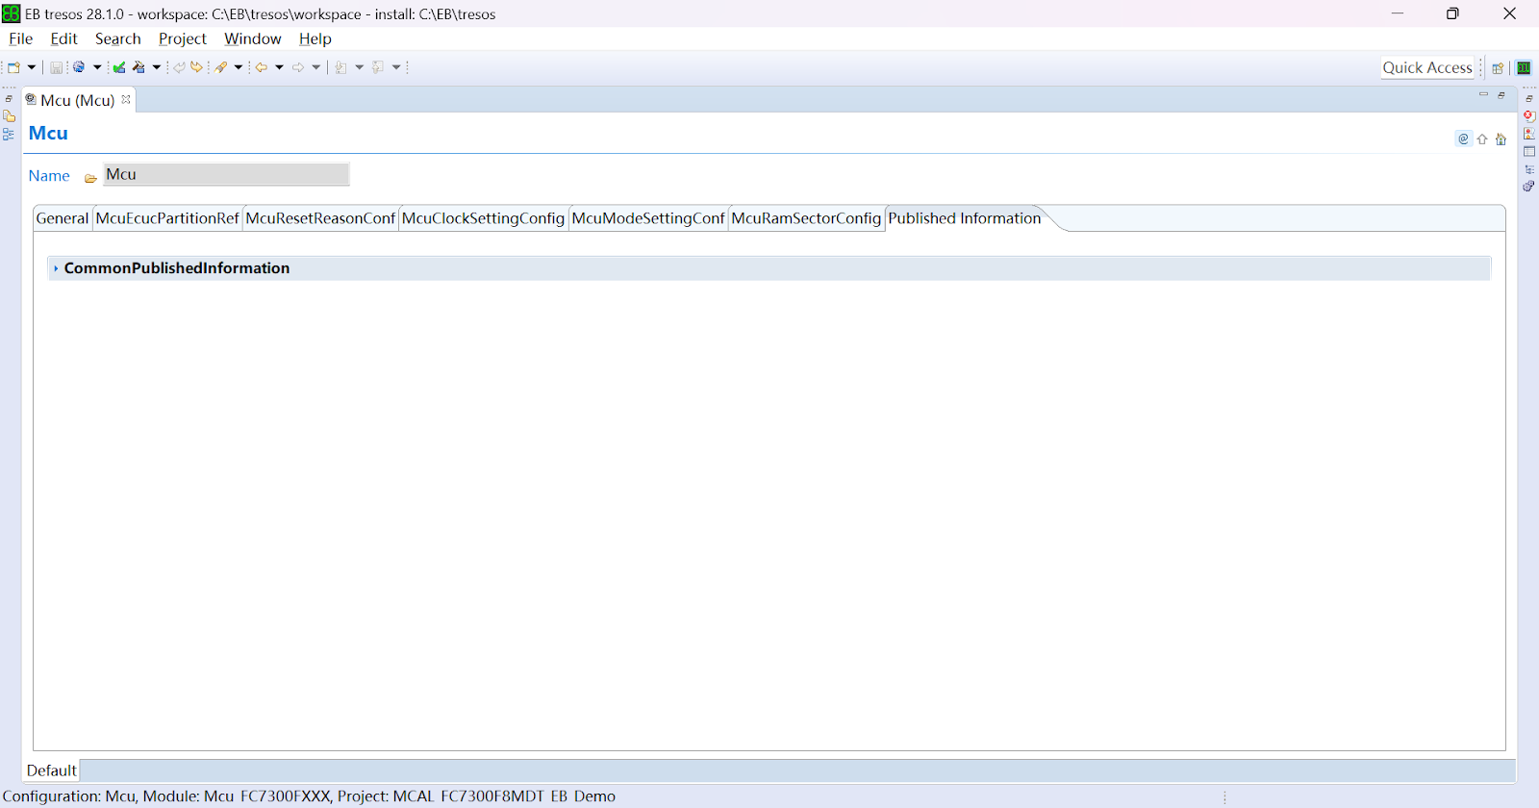Switch to the McuEcucPartitionRef tab
The height and width of the screenshot is (808, 1539).
[x=167, y=218]
